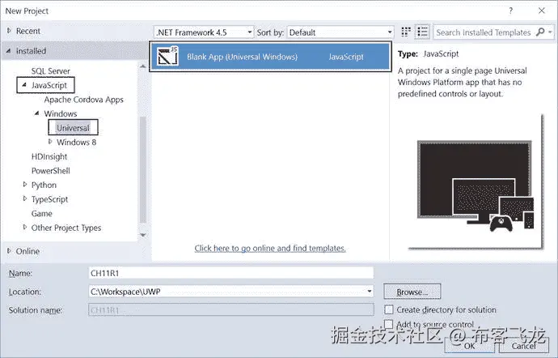Collapse the Installed section
The width and height of the screenshot is (558, 358).
click(9, 51)
